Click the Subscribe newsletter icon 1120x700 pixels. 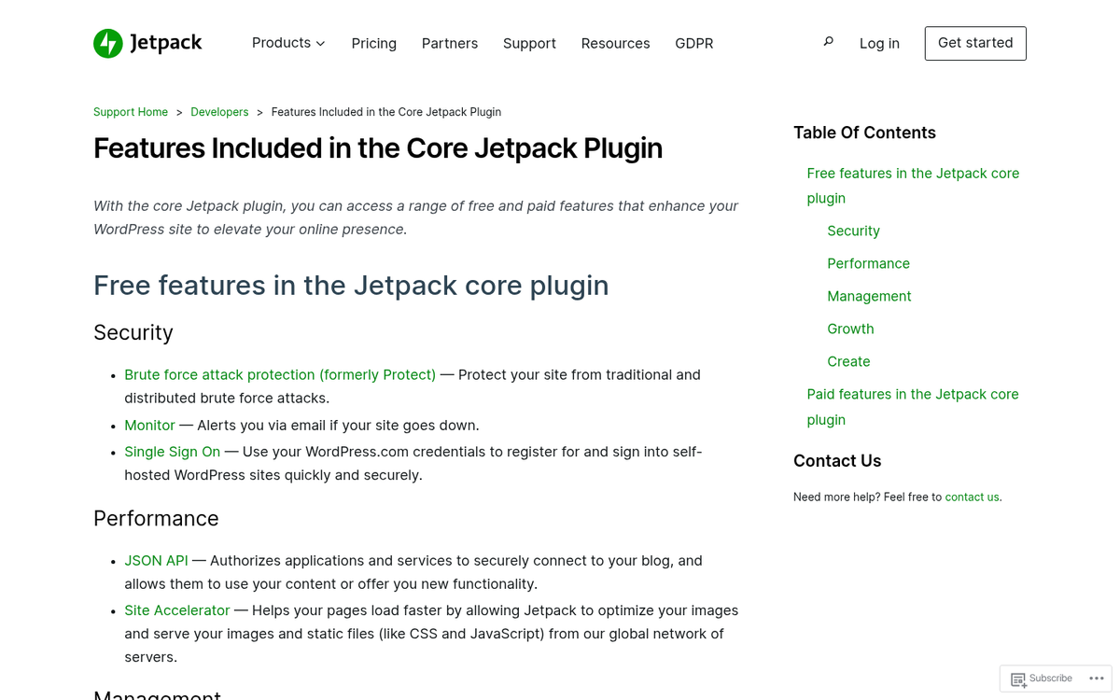1020,679
